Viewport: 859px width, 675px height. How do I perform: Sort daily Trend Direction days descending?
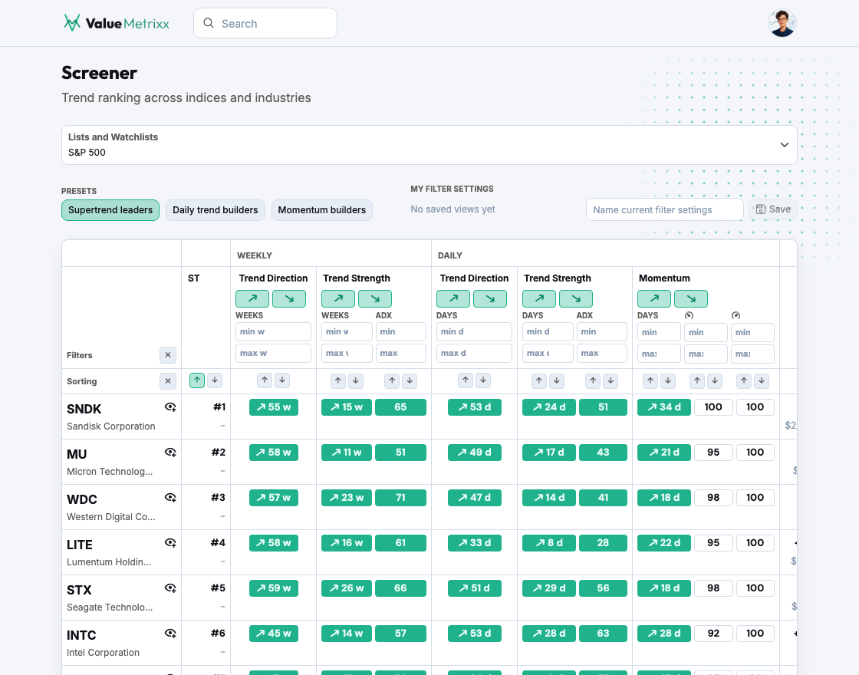482,380
